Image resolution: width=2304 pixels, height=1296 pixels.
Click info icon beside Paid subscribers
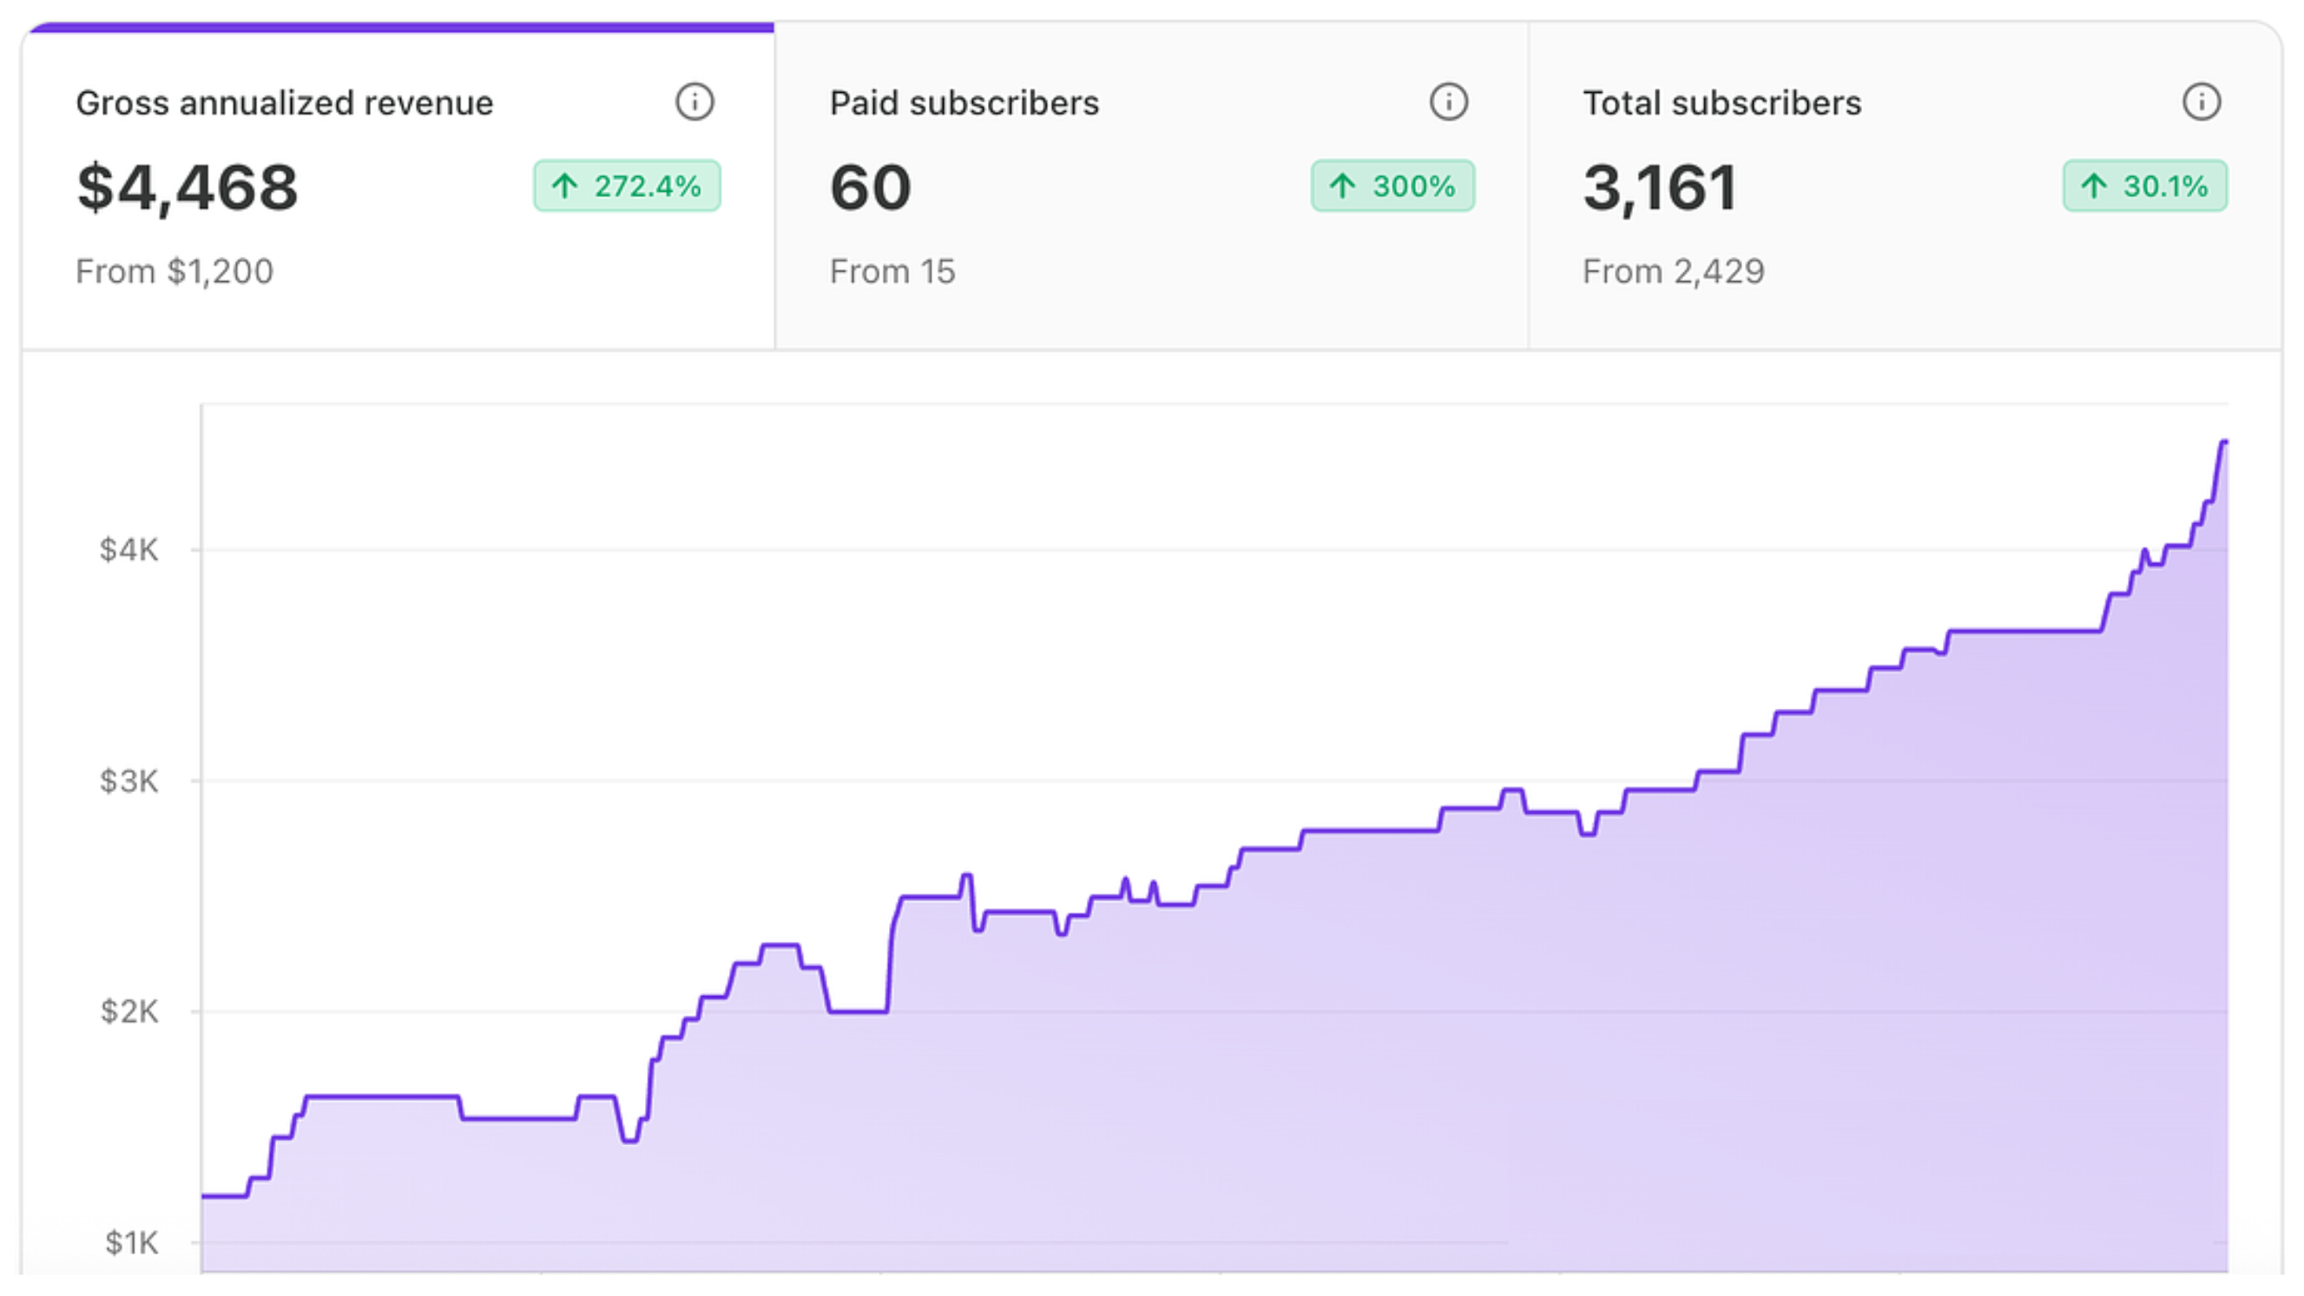pos(1448,101)
